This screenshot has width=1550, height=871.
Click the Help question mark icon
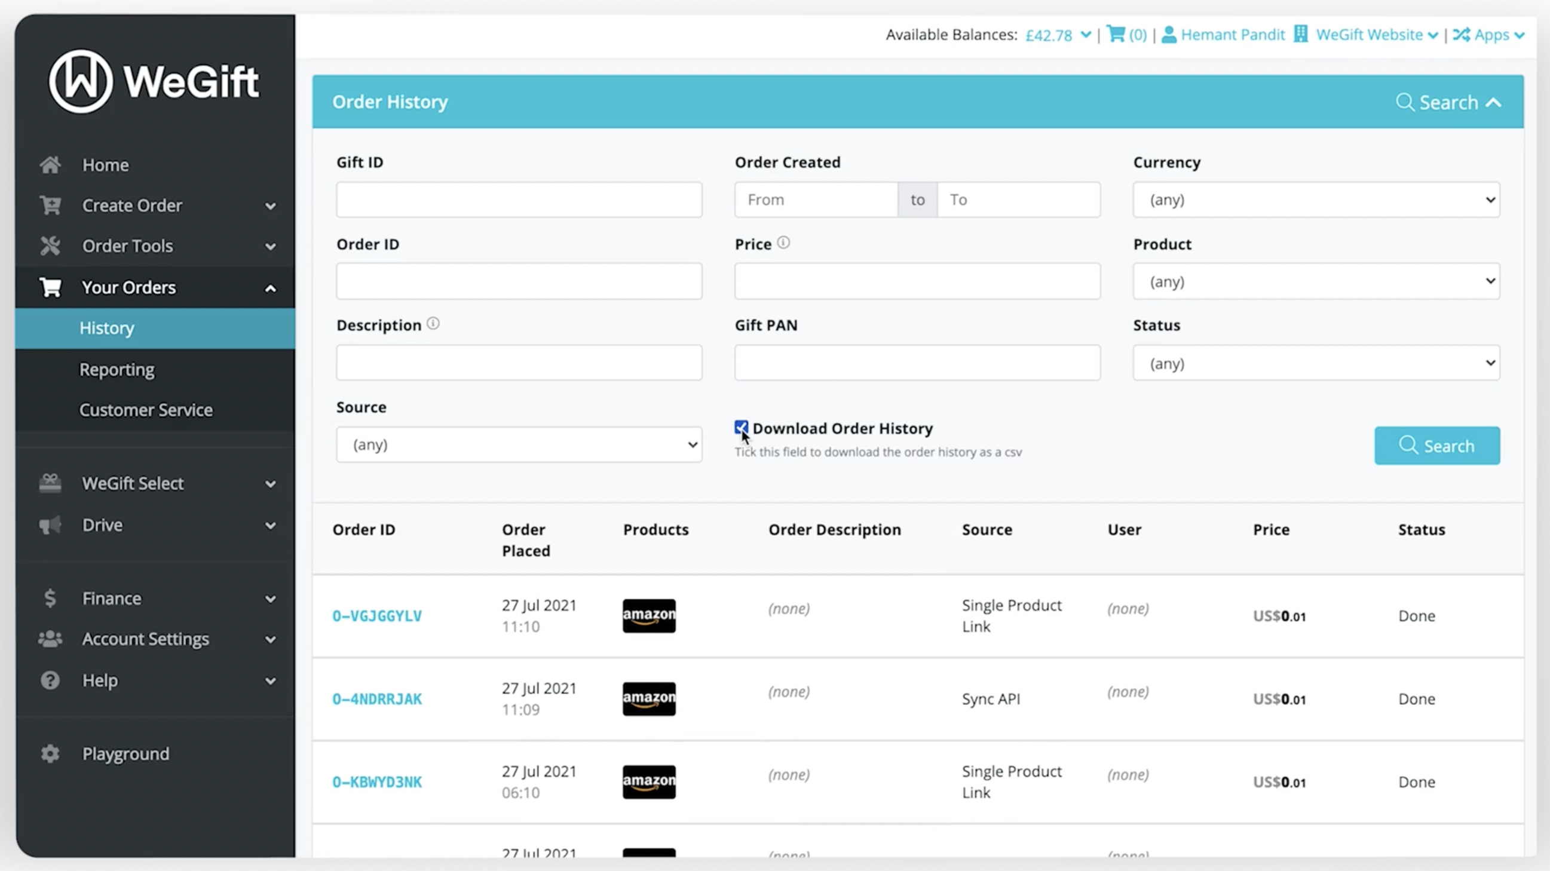(x=50, y=680)
